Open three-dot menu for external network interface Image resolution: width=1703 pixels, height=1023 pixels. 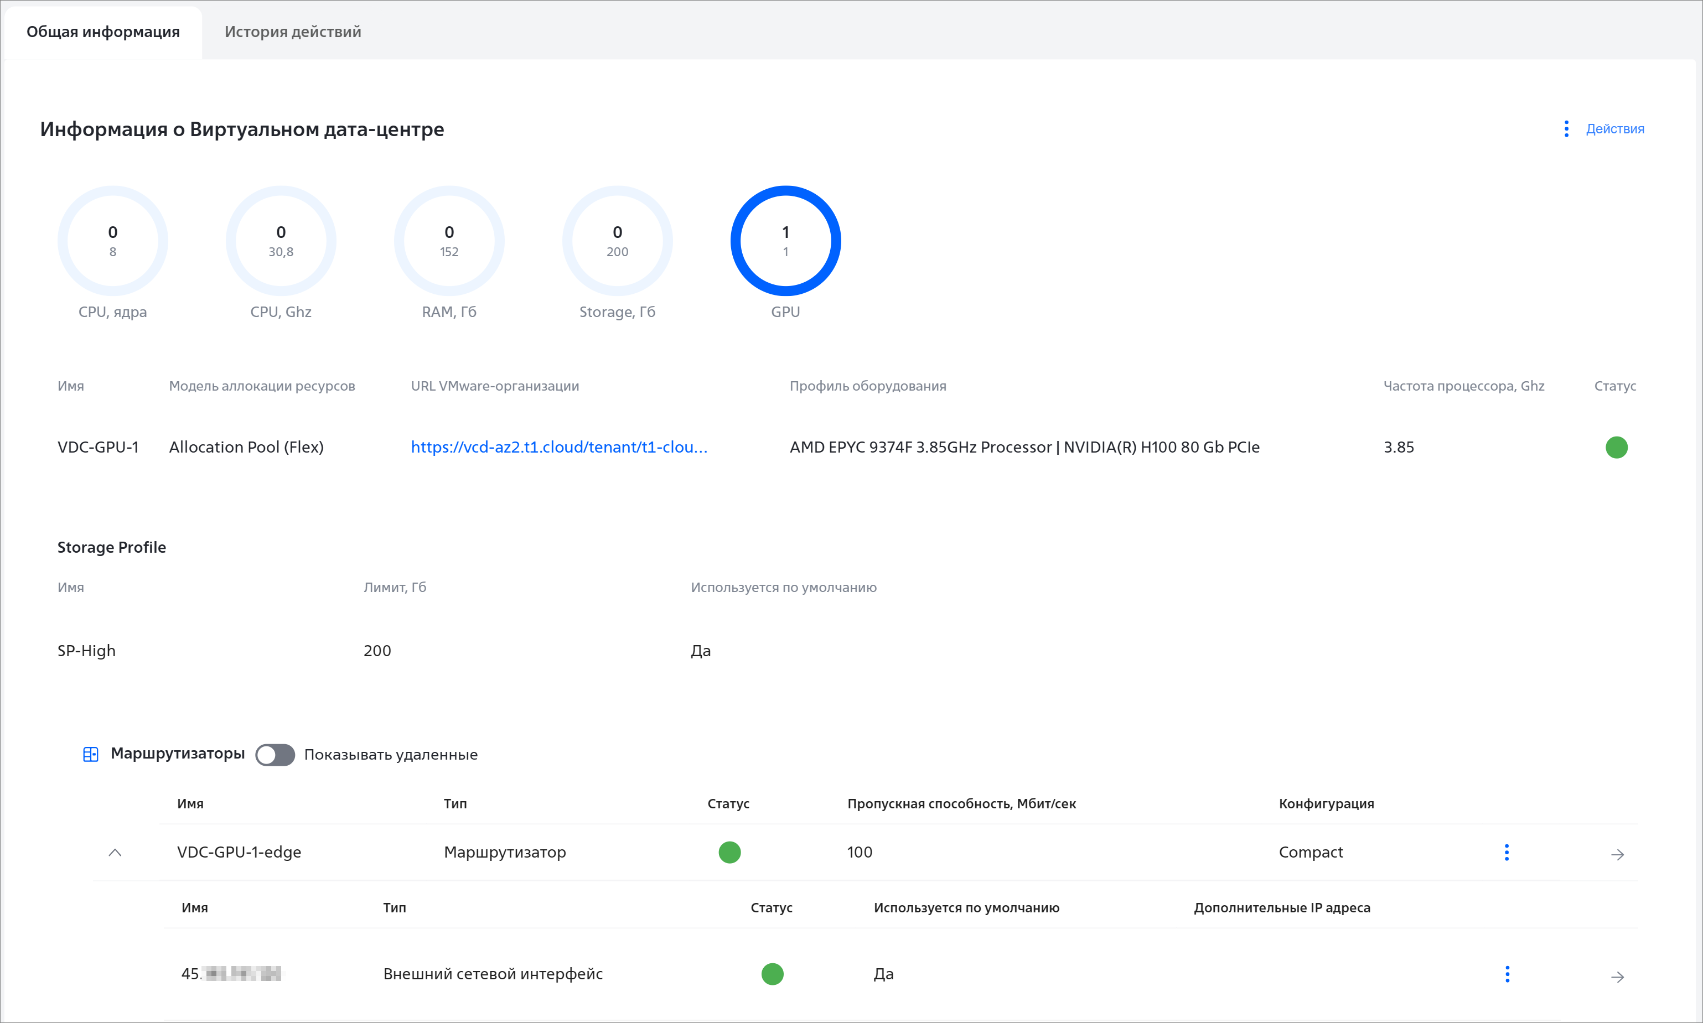[1507, 974]
